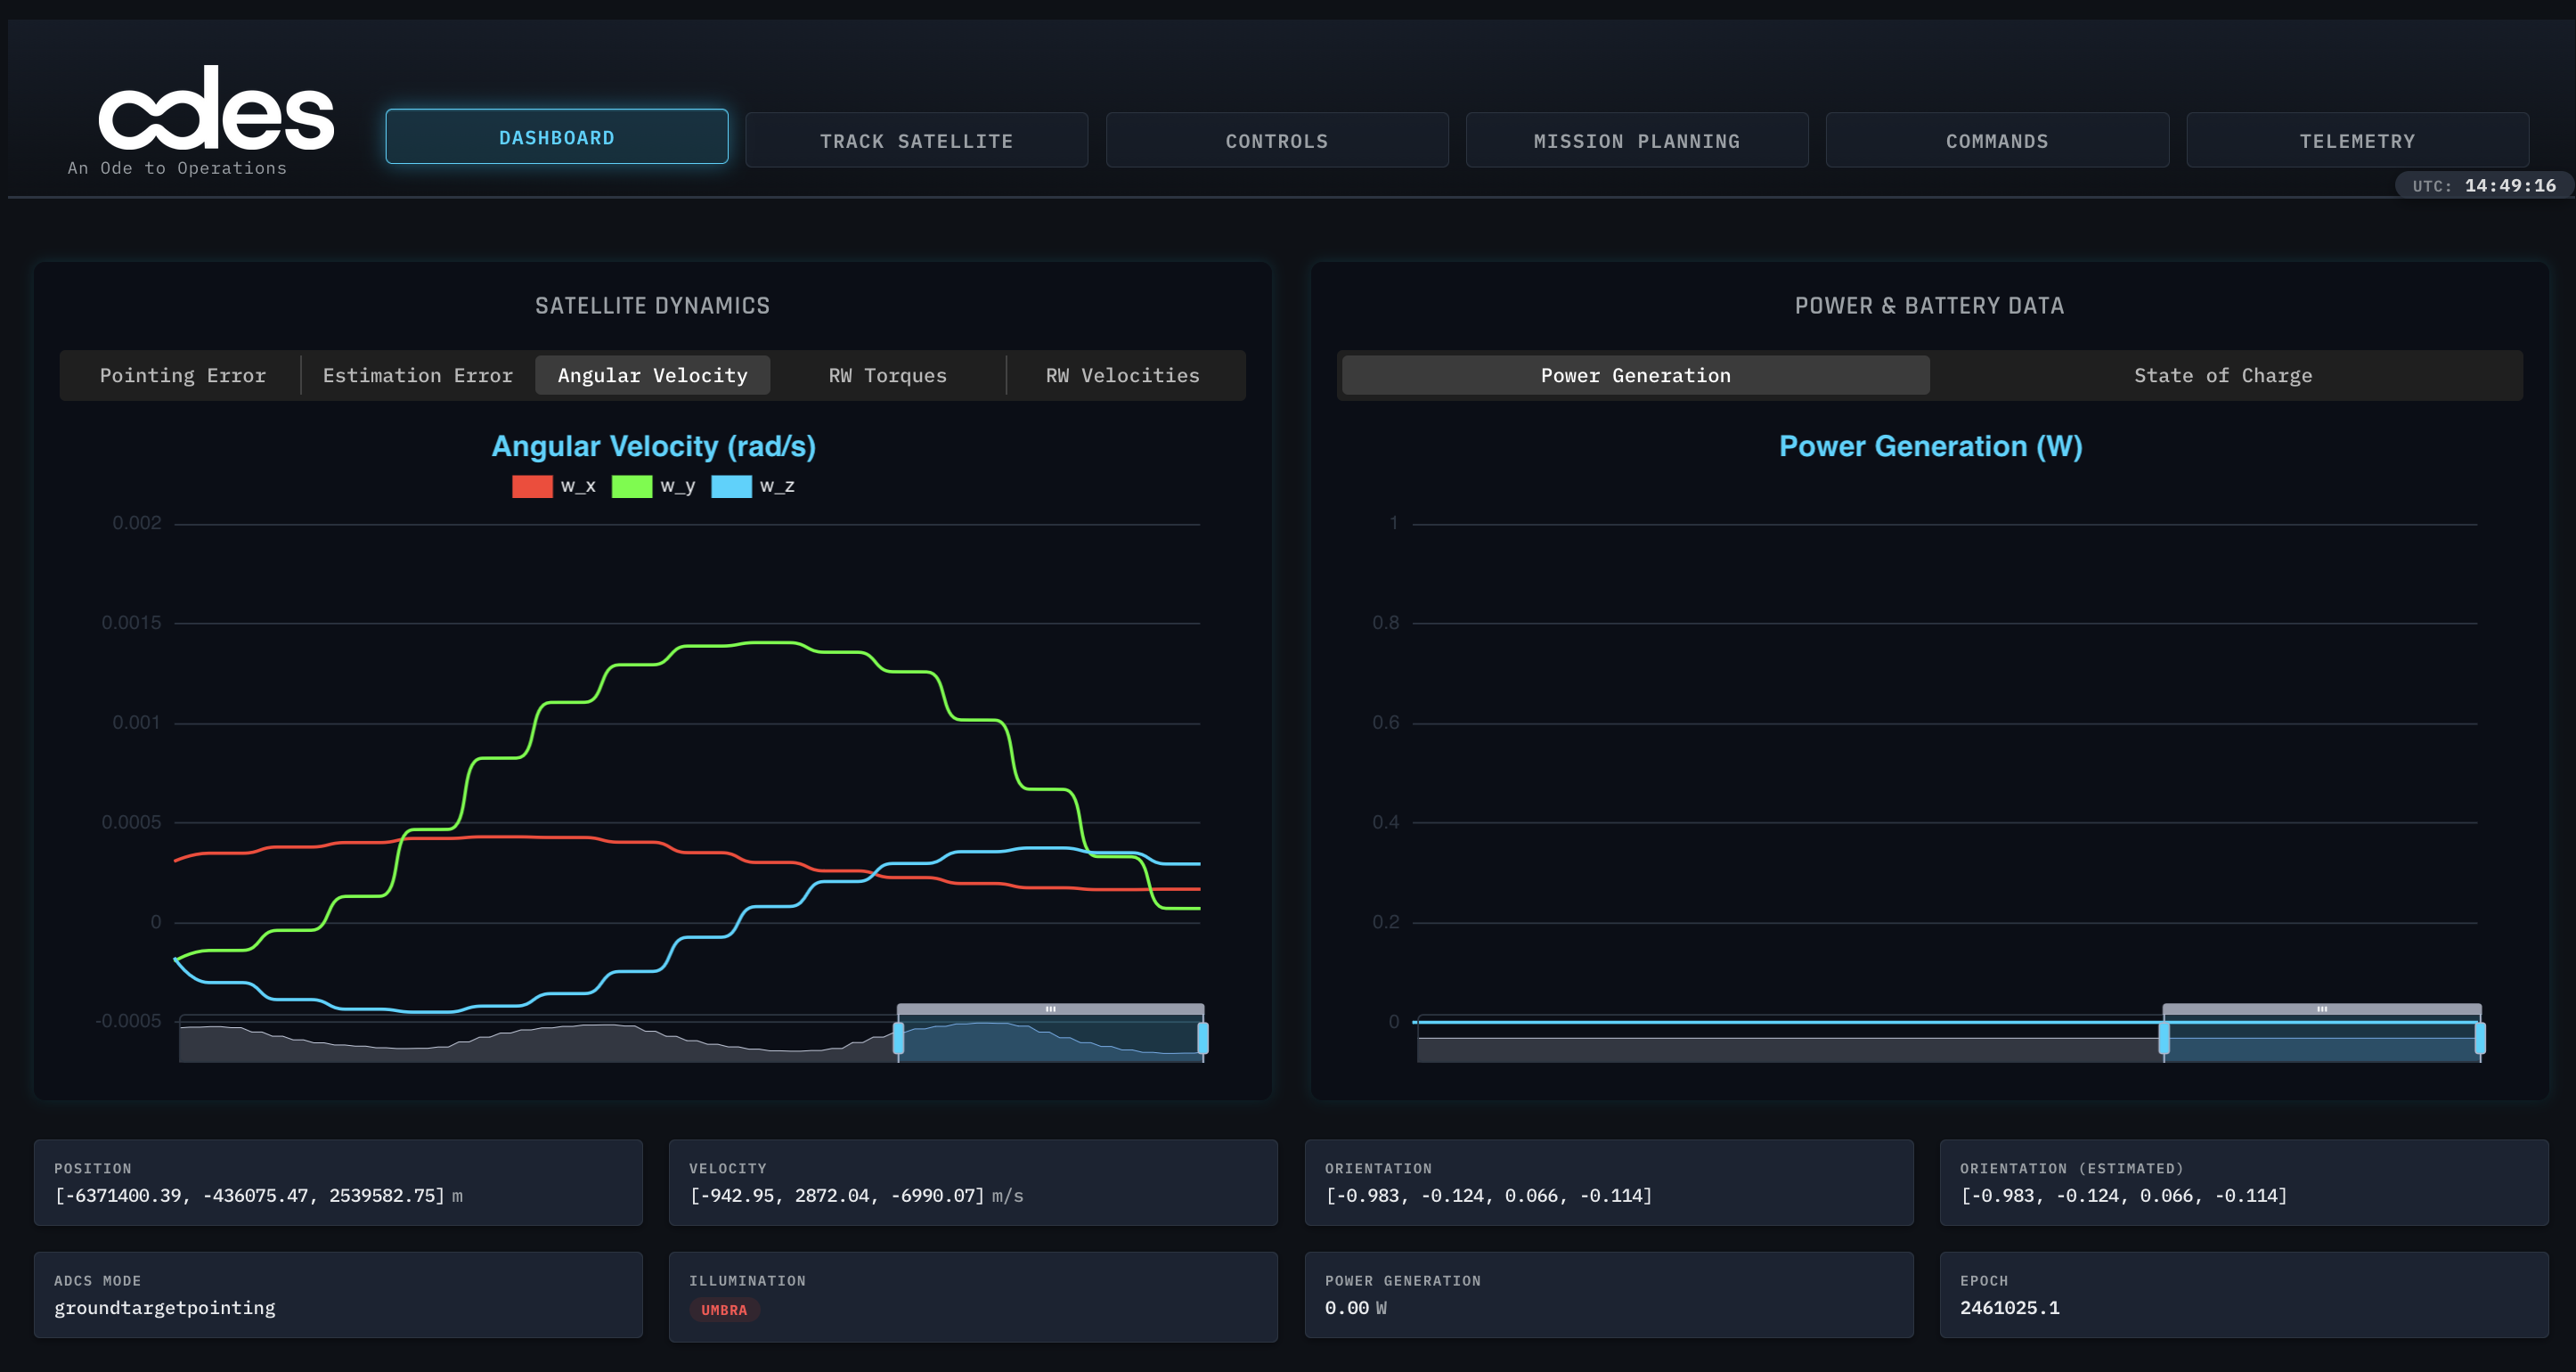Screen dimensions: 2576x1372
Task: Open the Commands page
Action: pyautogui.click(x=1996, y=141)
